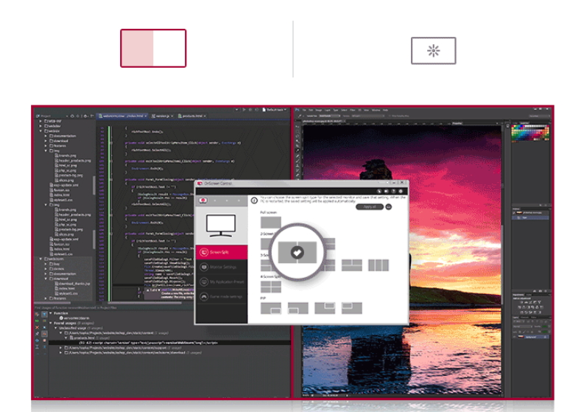Click the round icon beside Apply all
The image size is (567, 412).
tap(388, 206)
